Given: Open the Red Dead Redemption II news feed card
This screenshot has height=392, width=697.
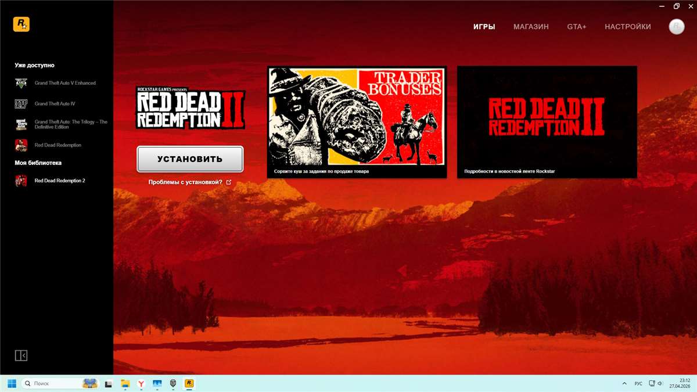Looking at the screenshot, I should point(547,122).
